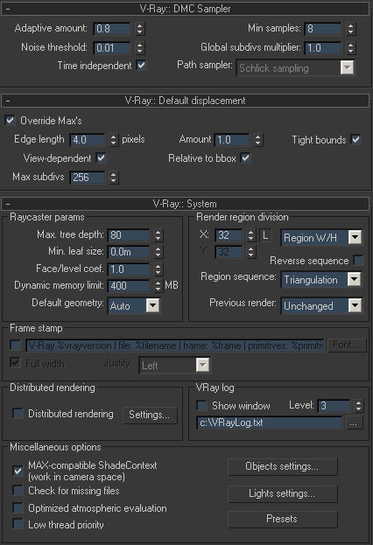Click the Dynamic memory limit field

[129, 286]
